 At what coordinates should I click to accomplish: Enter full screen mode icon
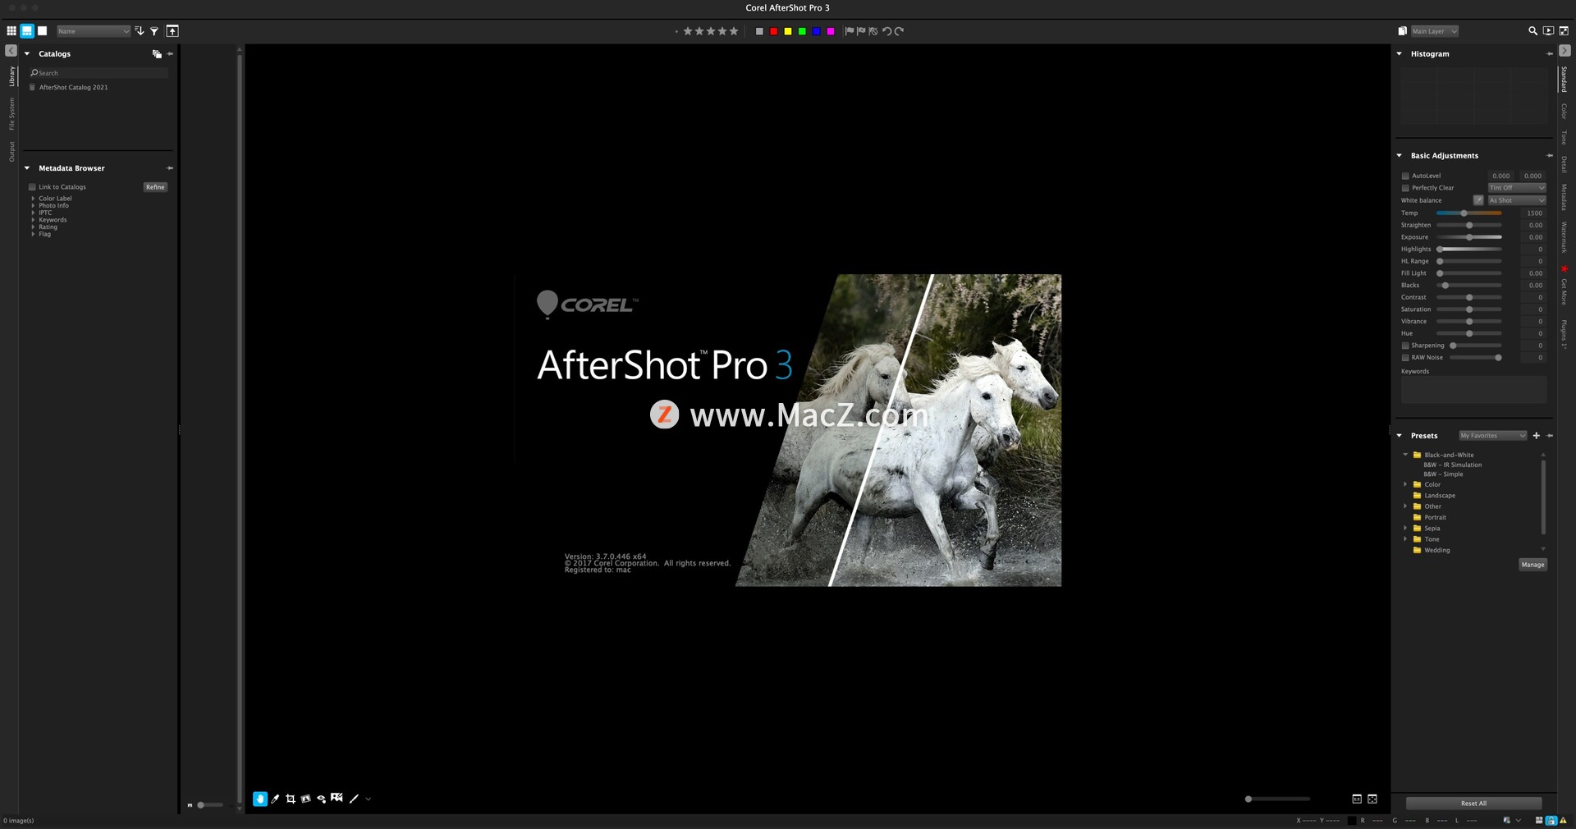point(1564,31)
